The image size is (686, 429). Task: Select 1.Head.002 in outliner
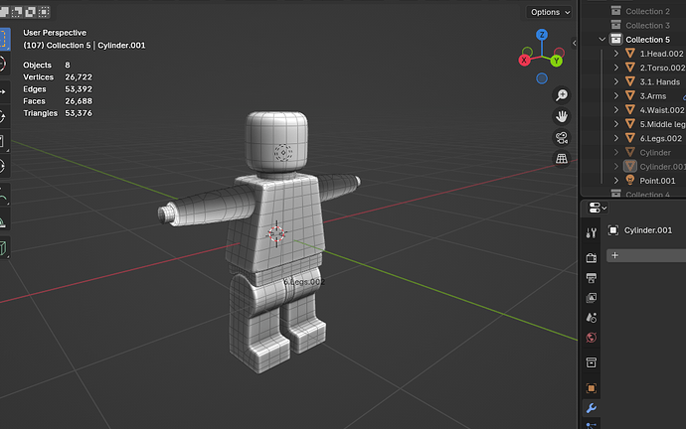pyautogui.click(x=661, y=54)
